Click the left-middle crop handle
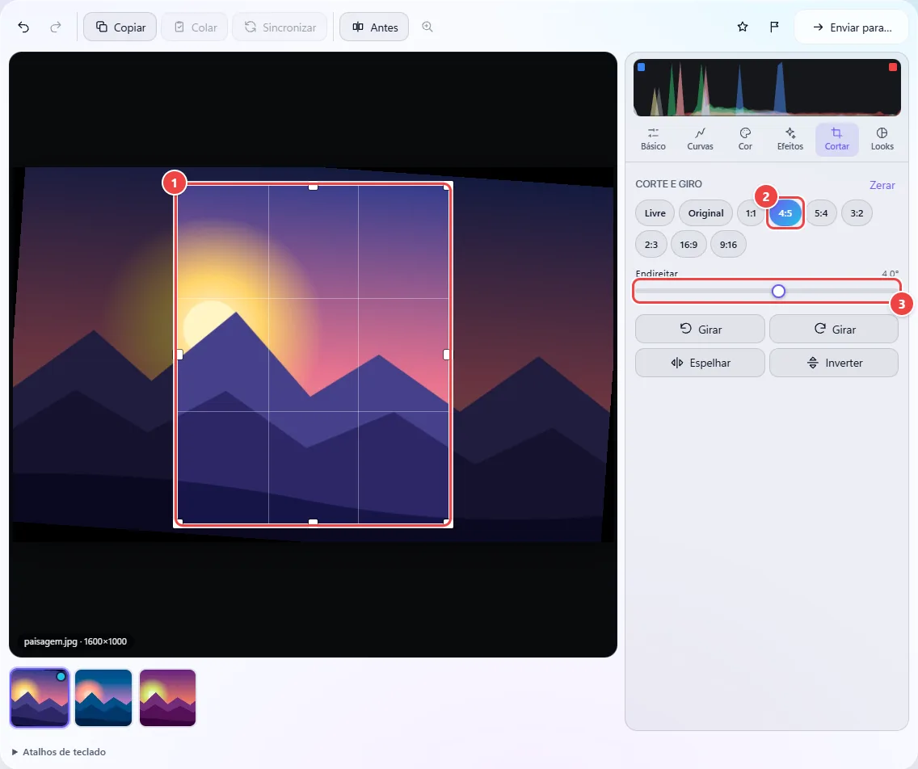 pyautogui.click(x=179, y=354)
